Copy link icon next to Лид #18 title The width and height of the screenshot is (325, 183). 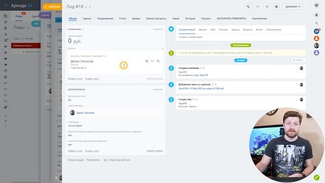pyautogui.click(x=90, y=7)
